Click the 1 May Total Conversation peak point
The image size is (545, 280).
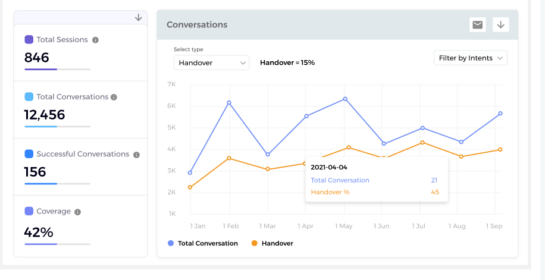(344, 99)
